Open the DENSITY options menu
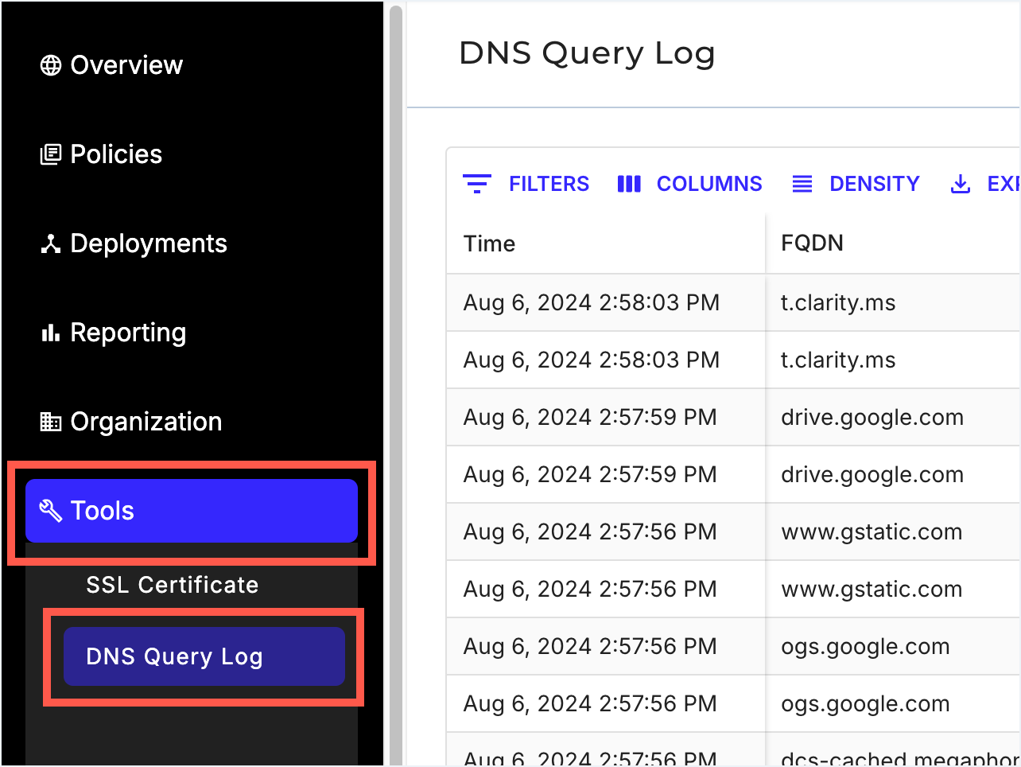Screen dimensions: 1021x767 tap(874, 184)
